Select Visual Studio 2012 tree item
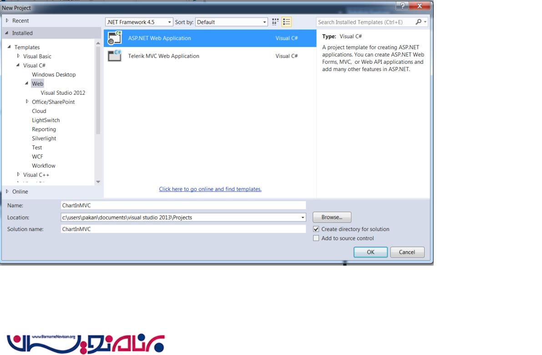Screen dimensions: 542x355 (x=63, y=93)
